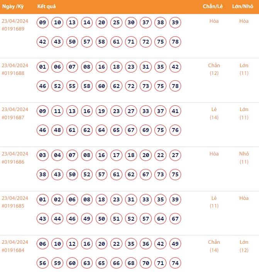
Task: Open draw ID #0191689
Action: pos(13,29)
